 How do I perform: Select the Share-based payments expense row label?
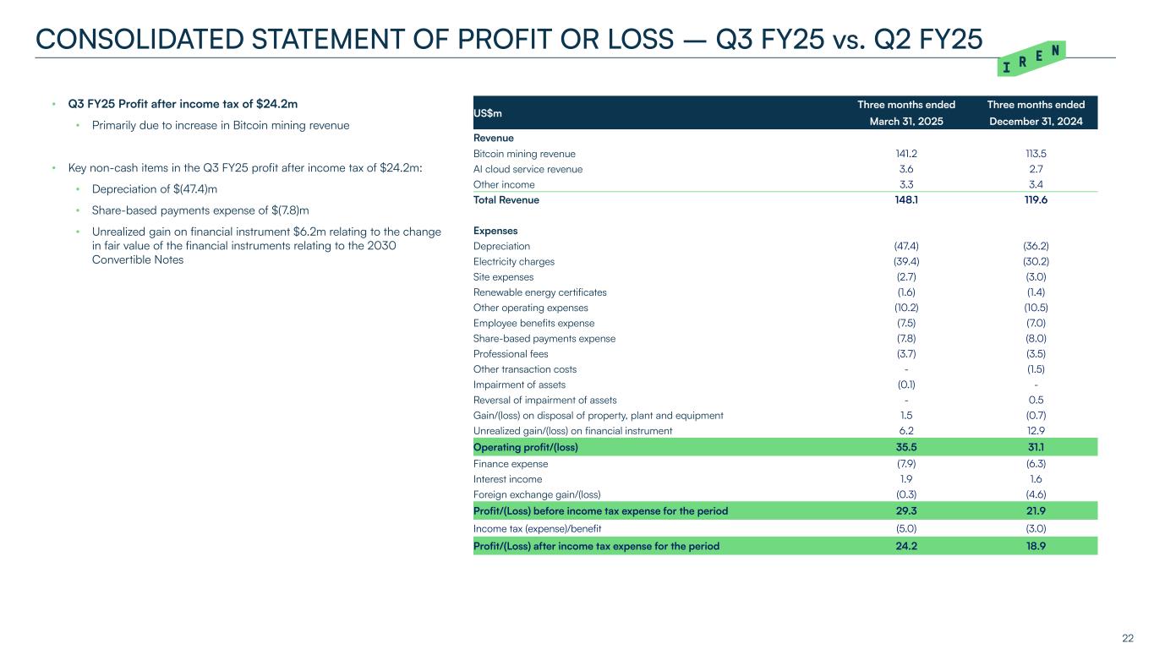point(544,338)
